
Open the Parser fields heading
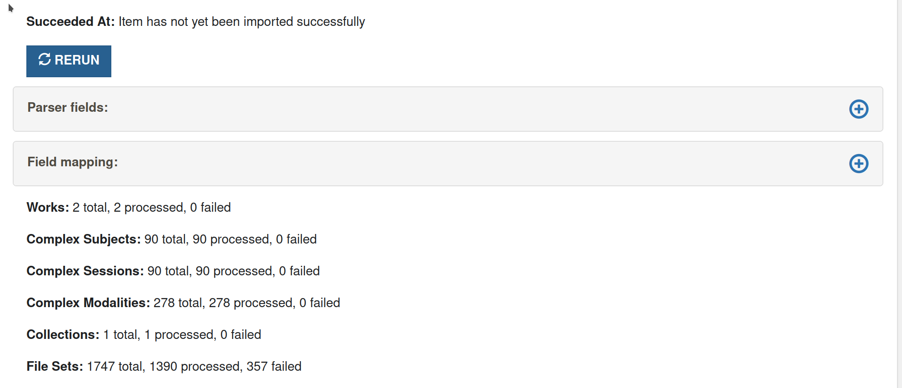click(68, 108)
